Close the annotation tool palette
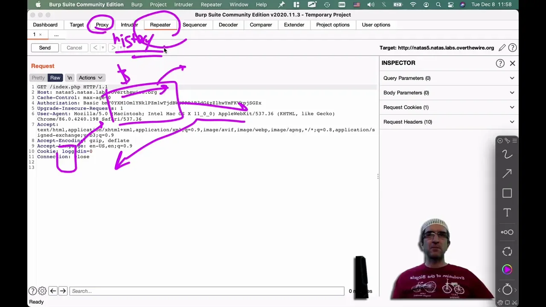Image resolution: width=546 pixels, height=307 pixels. pyautogui.click(x=500, y=140)
